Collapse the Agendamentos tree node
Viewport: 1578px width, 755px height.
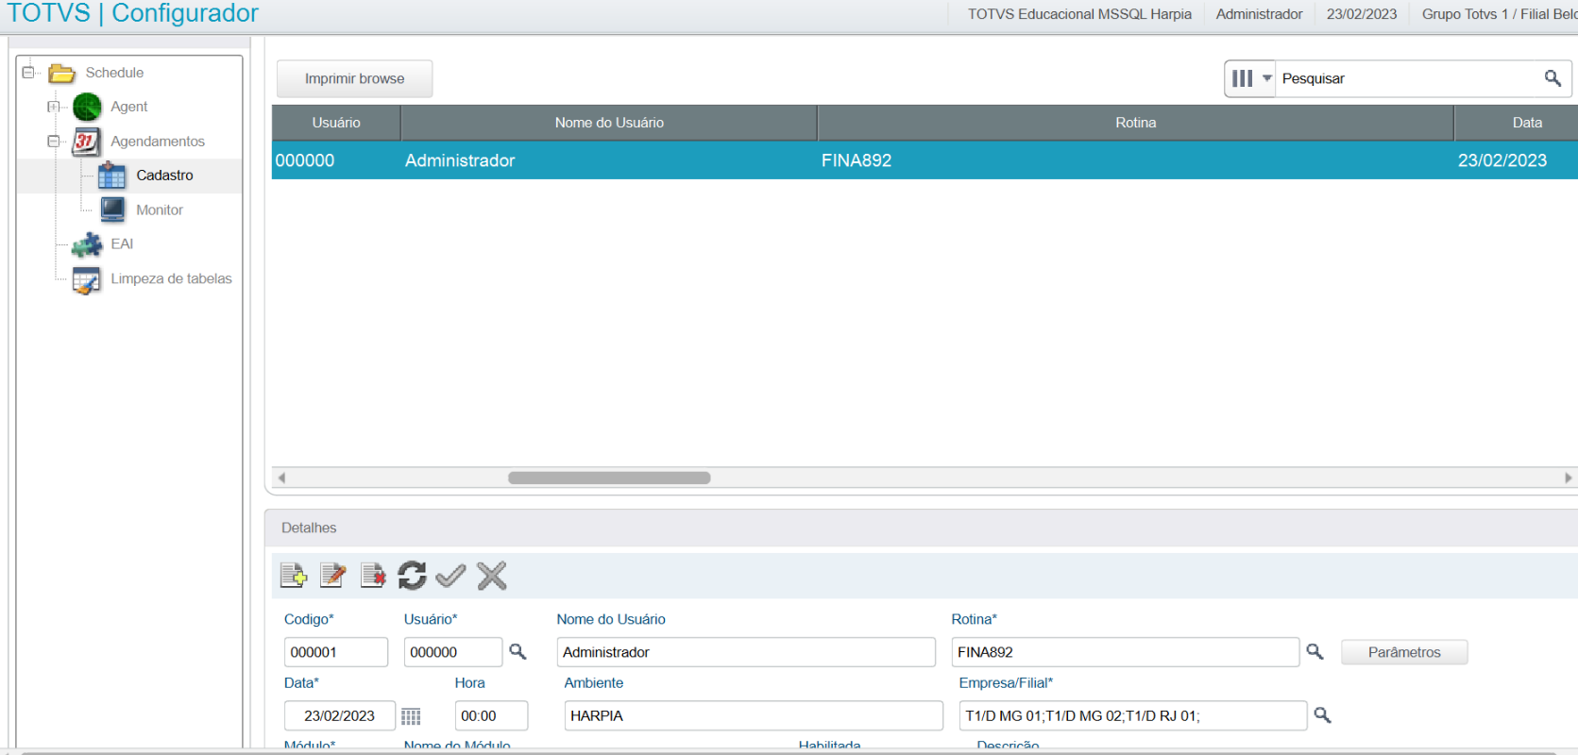click(x=53, y=142)
